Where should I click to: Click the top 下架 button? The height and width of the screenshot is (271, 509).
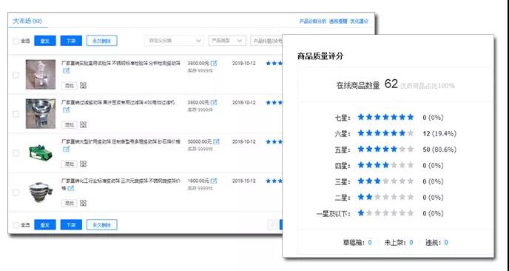(71, 41)
